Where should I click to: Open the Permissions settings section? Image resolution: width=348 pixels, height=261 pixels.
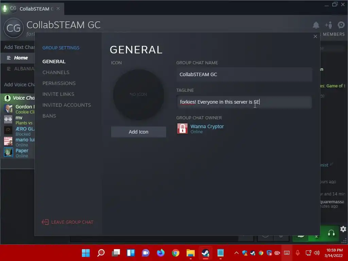(59, 83)
